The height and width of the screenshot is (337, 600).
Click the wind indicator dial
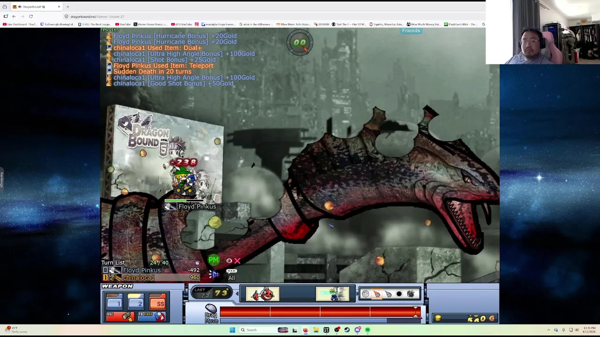point(300,43)
